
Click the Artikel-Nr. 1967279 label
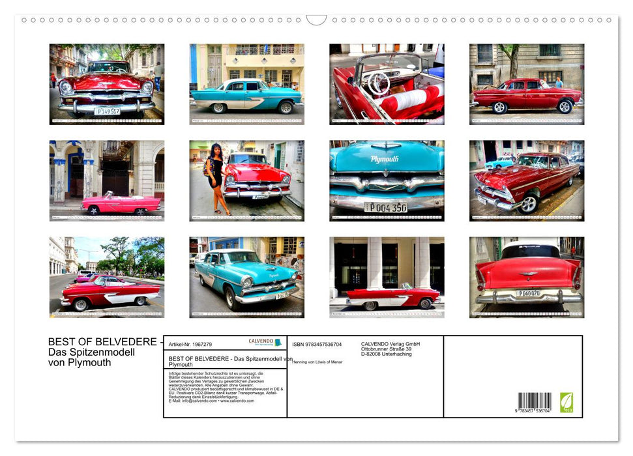coord(190,344)
